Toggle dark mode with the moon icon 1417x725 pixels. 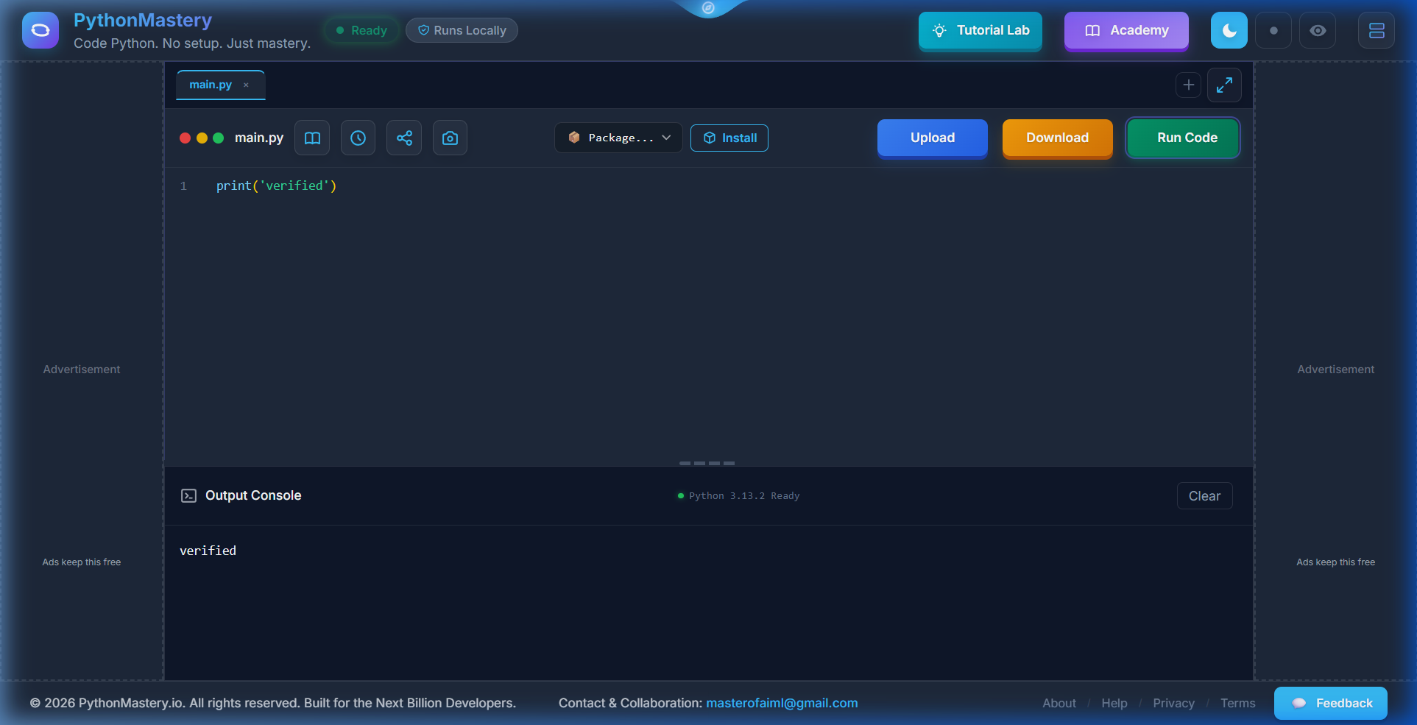click(1229, 30)
